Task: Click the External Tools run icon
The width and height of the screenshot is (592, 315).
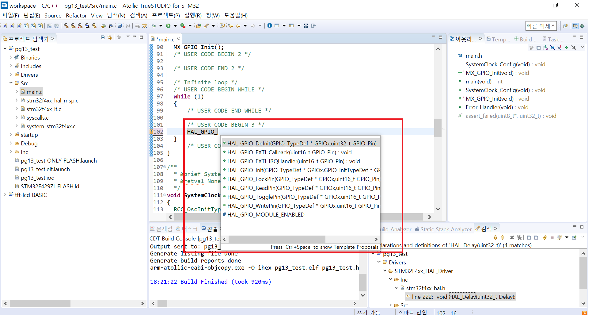Action: [x=183, y=26]
